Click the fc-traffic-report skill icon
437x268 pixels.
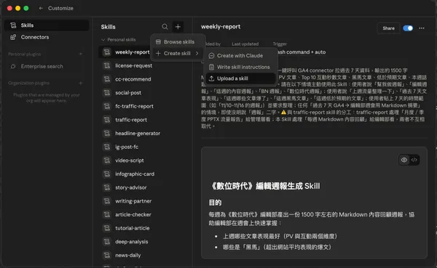click(x=107, y=106)
